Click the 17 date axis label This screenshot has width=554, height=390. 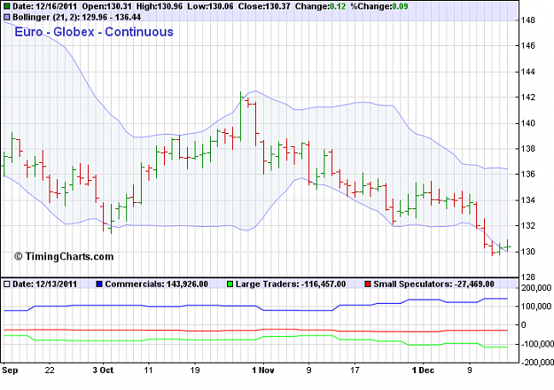(355, 370)
